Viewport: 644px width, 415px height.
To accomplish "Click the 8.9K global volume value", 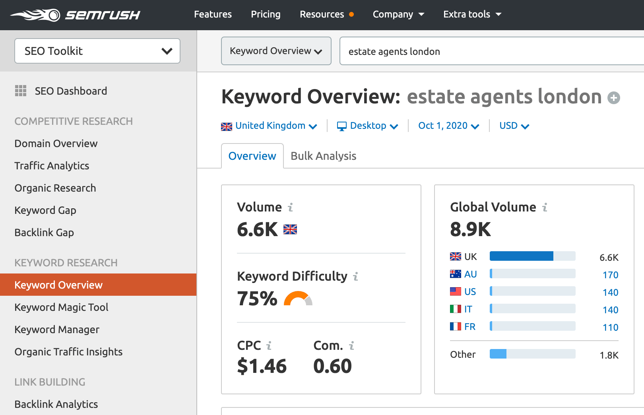I will click(471, 229).
